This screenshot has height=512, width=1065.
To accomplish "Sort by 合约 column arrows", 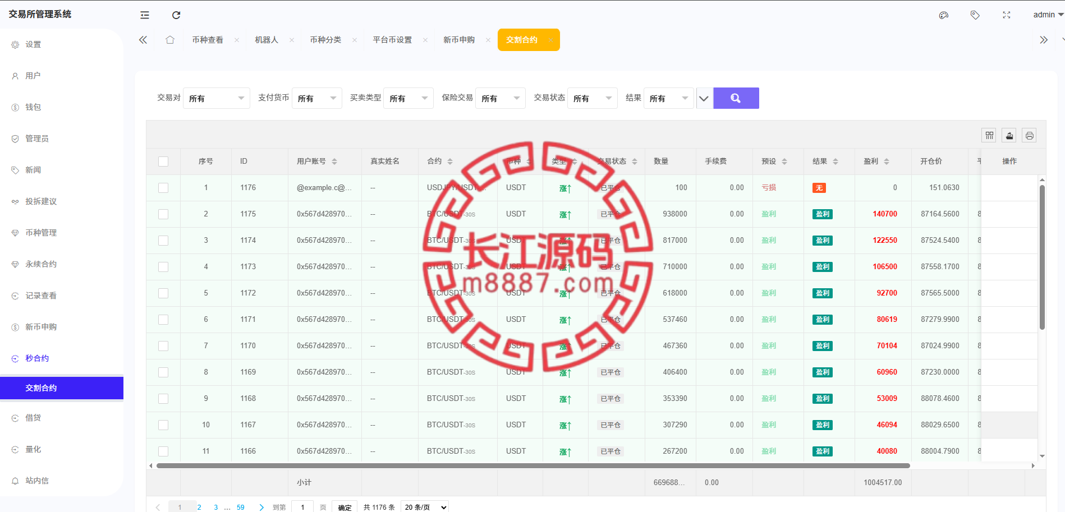I will coord(450,162).
